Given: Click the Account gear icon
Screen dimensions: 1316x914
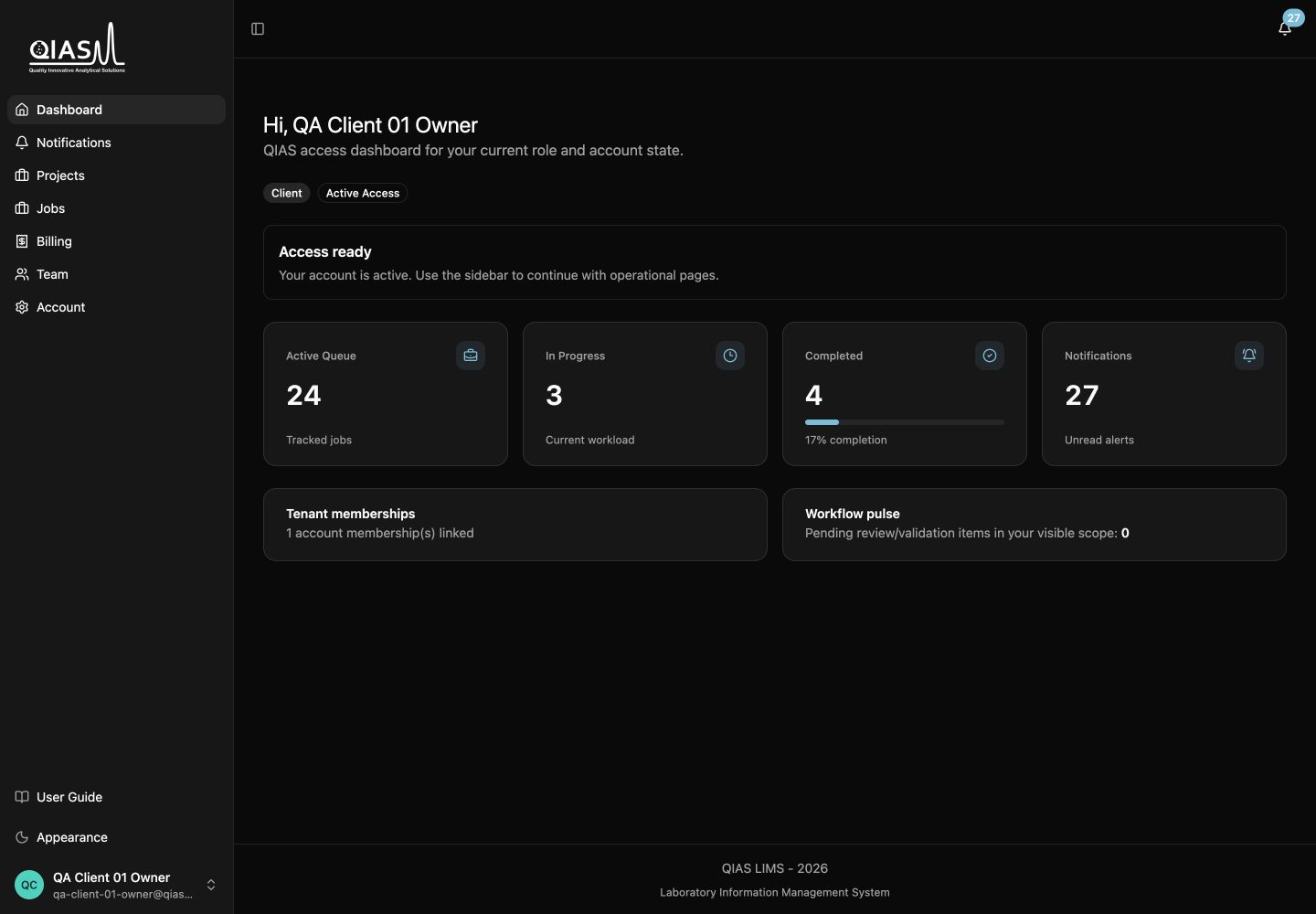Looking at the screenshot, I should (22, 307).
